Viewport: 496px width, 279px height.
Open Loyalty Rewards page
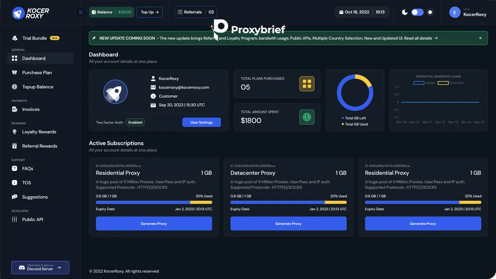(40, 132)
